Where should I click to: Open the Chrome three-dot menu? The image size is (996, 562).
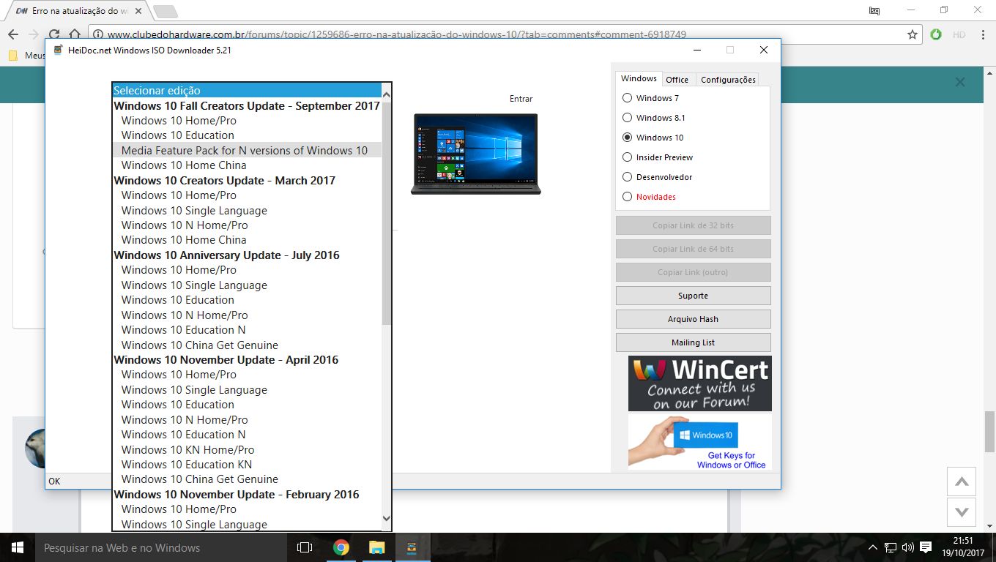point(982,34)
